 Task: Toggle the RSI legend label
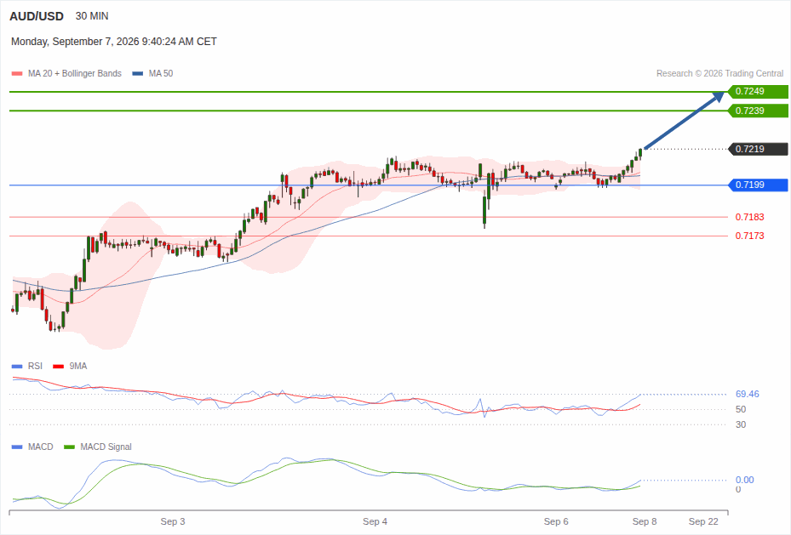tap(35, 367)
